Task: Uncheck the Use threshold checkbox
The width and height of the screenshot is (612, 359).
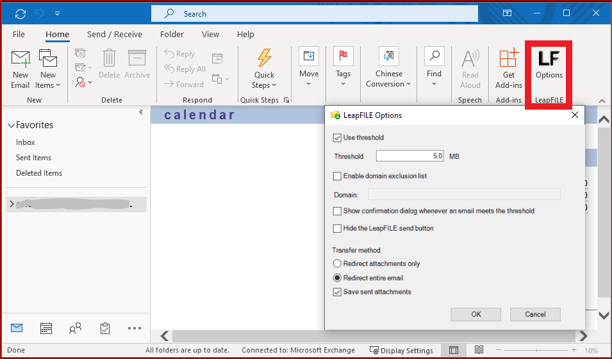Action: tap(337, 138)
